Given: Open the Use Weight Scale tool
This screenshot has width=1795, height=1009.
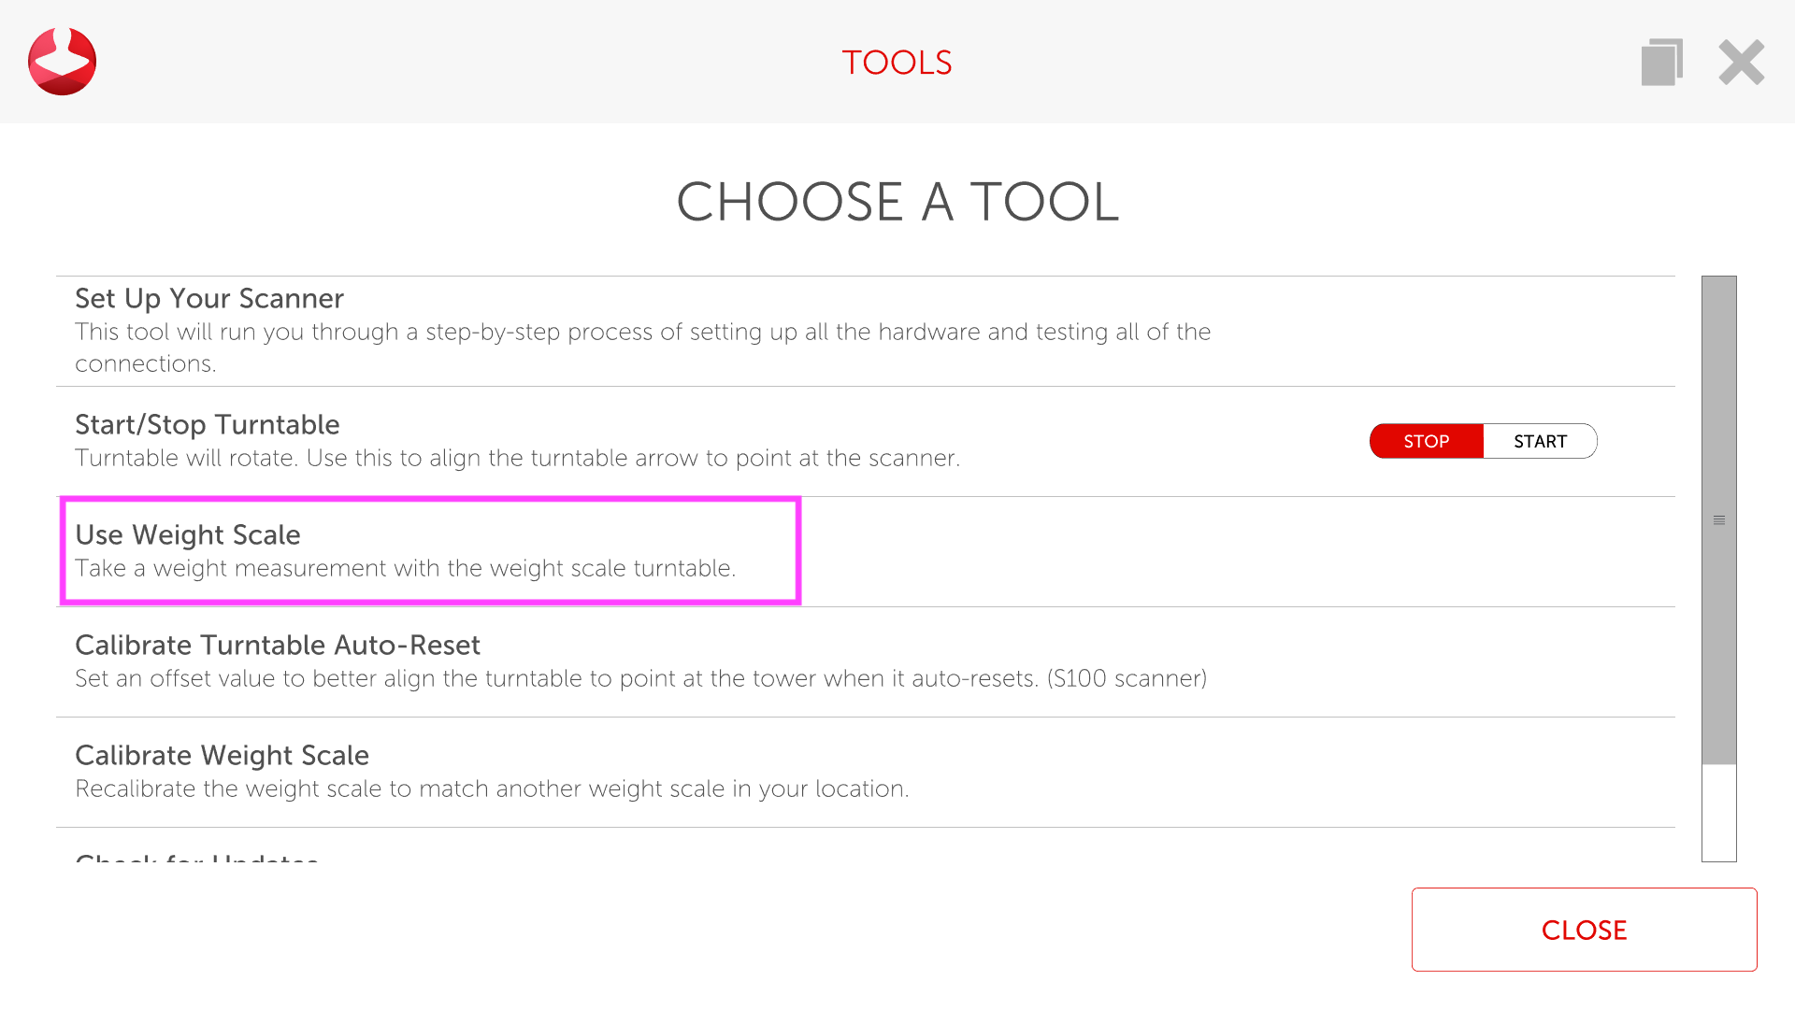Looking at the screenshot, I should click(188, 534).
